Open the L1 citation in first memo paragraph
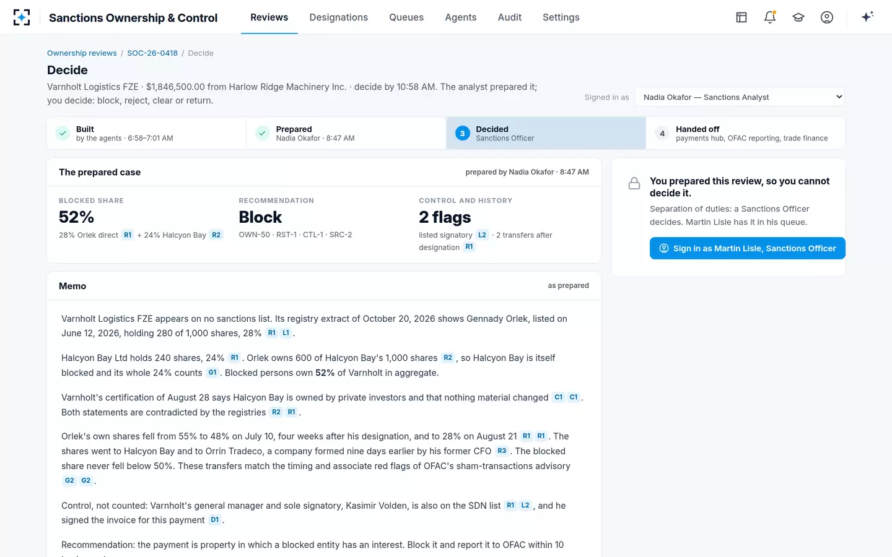Viewport: 892px width, 557px height. coord(286,333)
